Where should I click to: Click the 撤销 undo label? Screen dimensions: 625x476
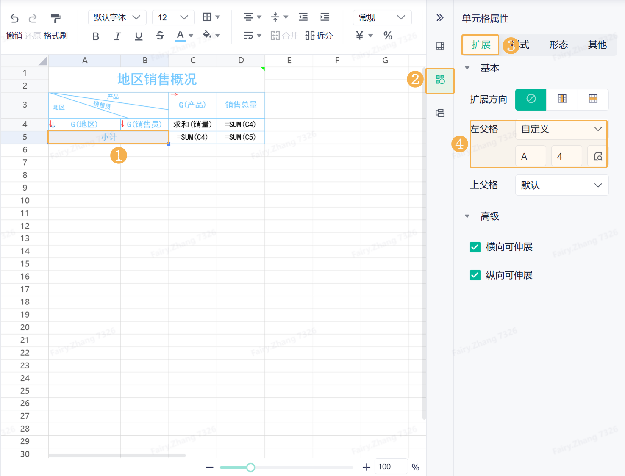click(x=14, y=36)
